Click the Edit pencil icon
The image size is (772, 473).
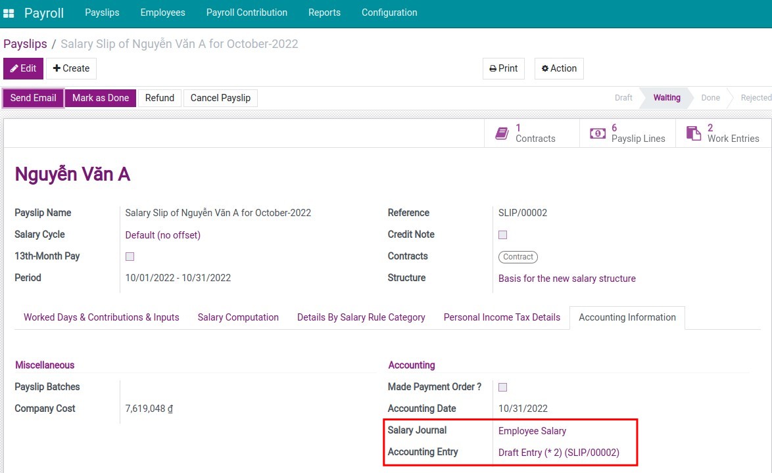pyautogui.click(x=14, y=68)
